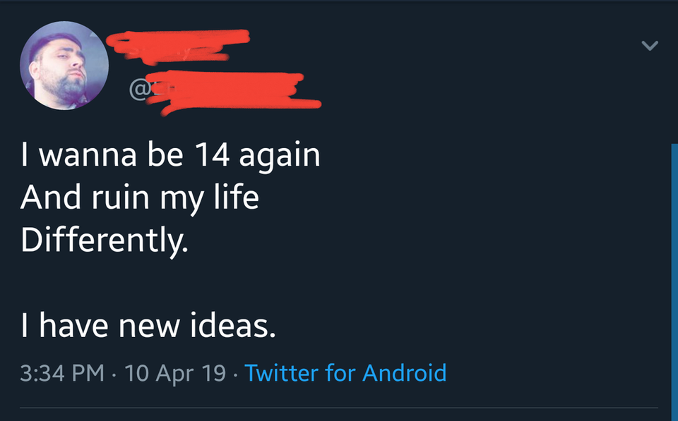
Task: Click the word "Differently." in the tweet
Action: (105, 241)
